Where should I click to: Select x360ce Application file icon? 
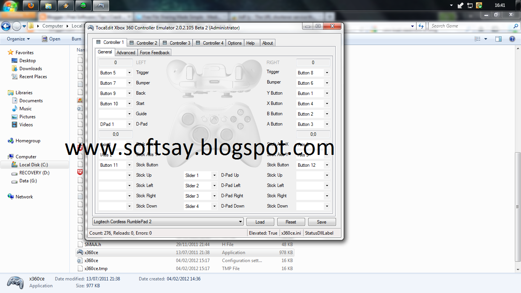pos(80,253)
